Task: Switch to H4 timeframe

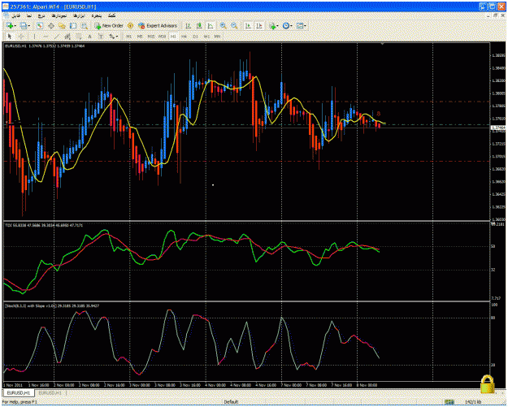Action: [x=184, y=37]
